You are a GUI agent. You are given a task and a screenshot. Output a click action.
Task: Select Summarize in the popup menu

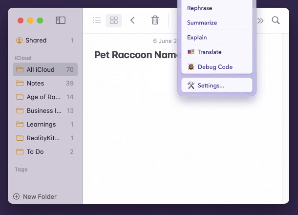click(x=202, y=22)
